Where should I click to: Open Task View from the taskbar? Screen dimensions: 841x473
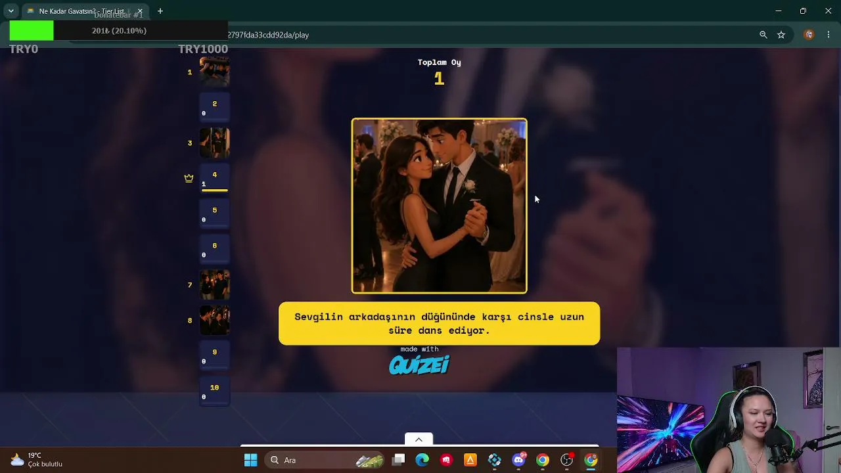399,461
